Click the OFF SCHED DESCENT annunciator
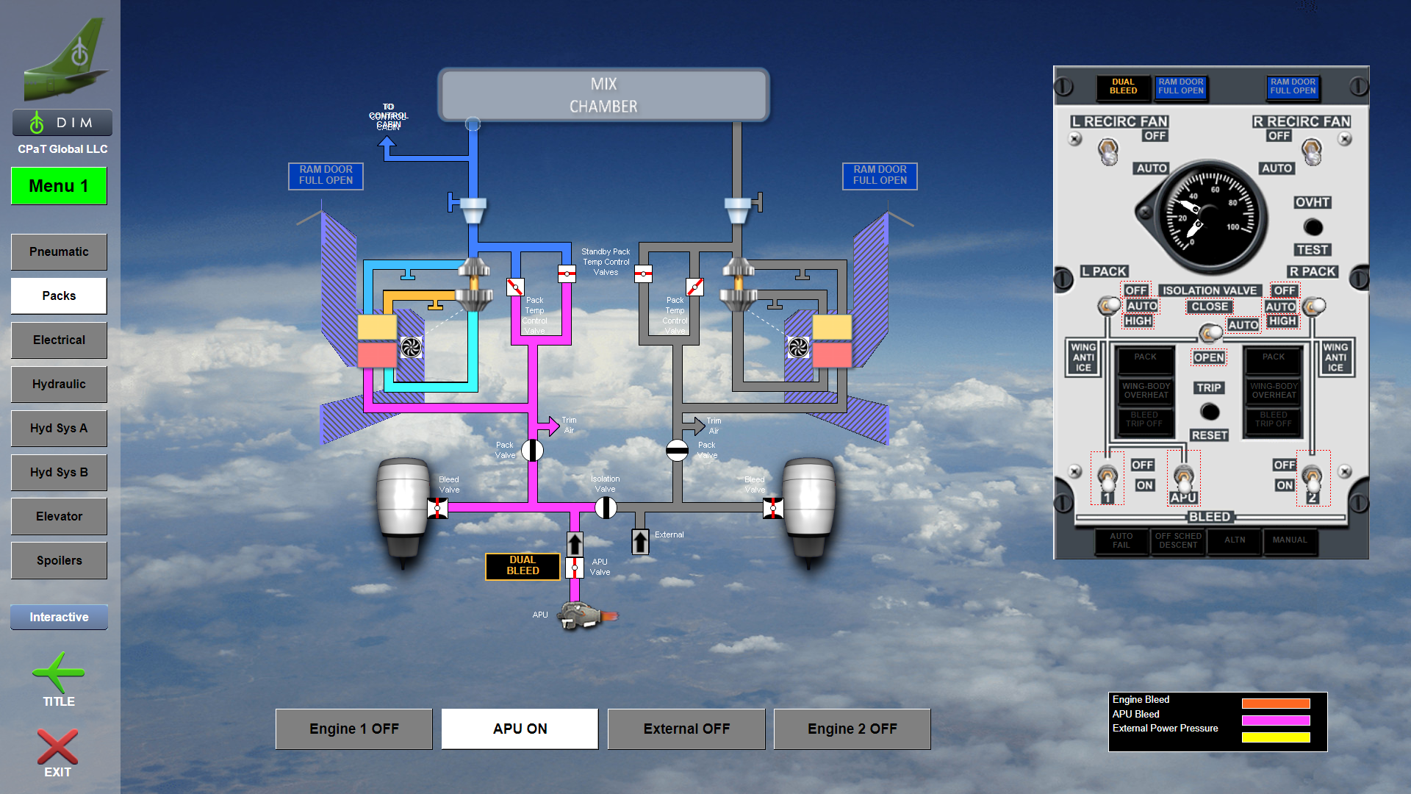Screen dimensions: 1411x794 pos(1178,540)
